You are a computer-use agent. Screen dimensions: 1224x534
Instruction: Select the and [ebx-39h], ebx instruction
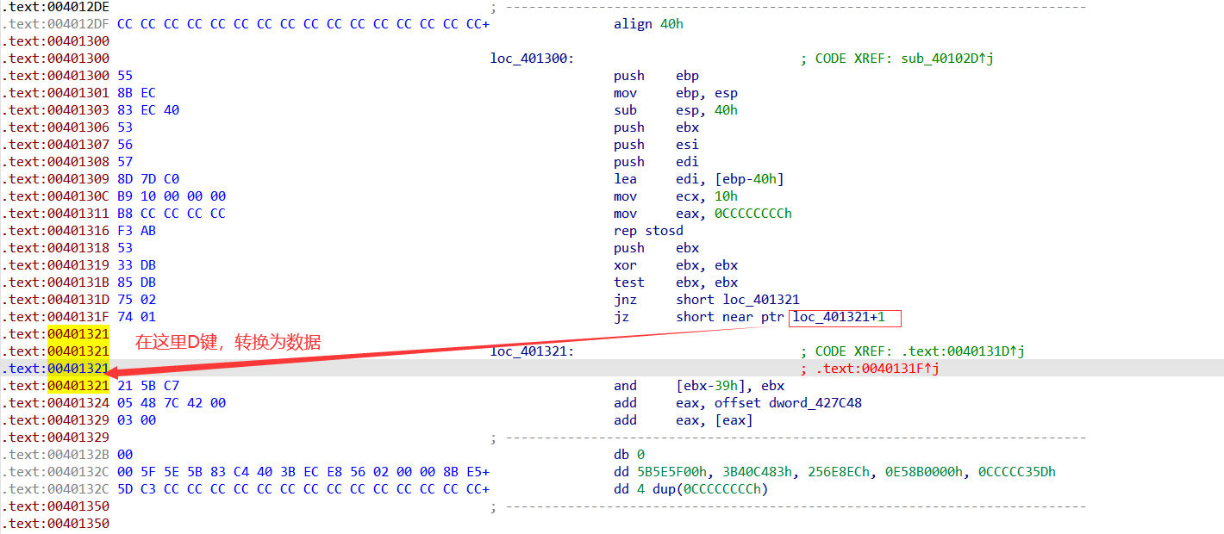[x=699, y=386]
